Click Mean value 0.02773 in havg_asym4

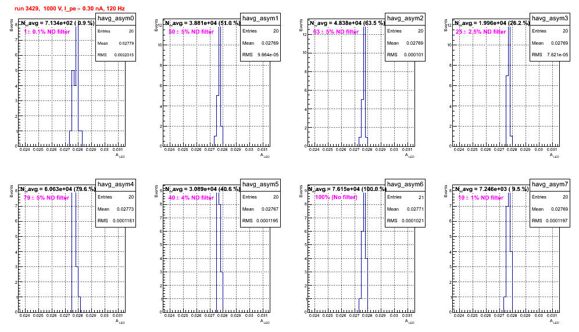(x=125, y=209)
